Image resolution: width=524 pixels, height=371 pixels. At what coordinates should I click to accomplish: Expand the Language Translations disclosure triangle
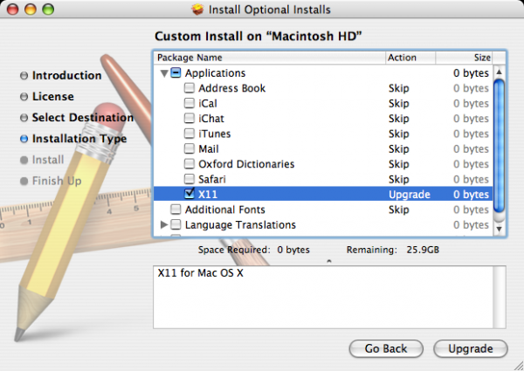[x=164, y=224]
